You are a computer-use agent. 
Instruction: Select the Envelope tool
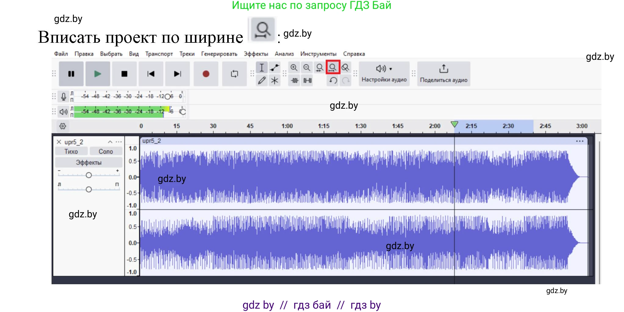(274, 67)
